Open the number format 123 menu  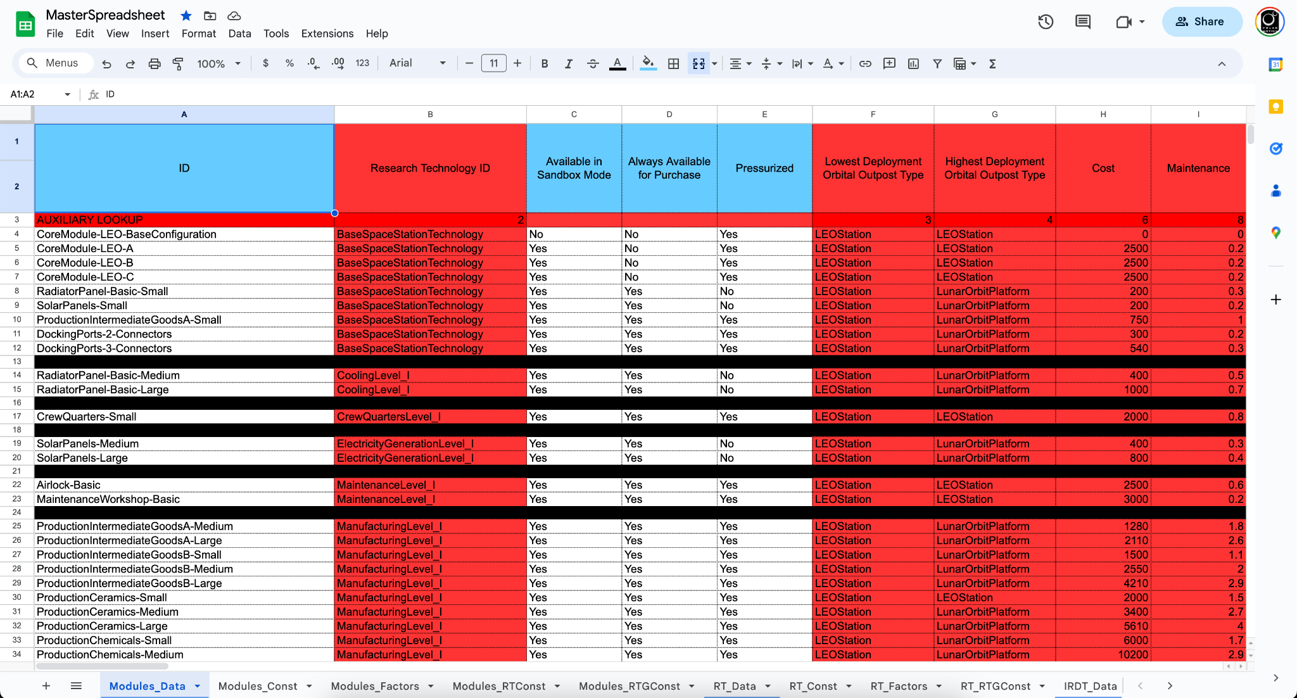[362, 63]
